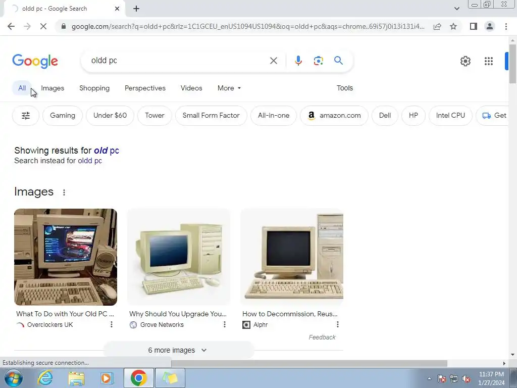The height and width of the screenshot is (388, 517).
Task: Open Chrome's three-dot menu
Action: tap(506, 26)
